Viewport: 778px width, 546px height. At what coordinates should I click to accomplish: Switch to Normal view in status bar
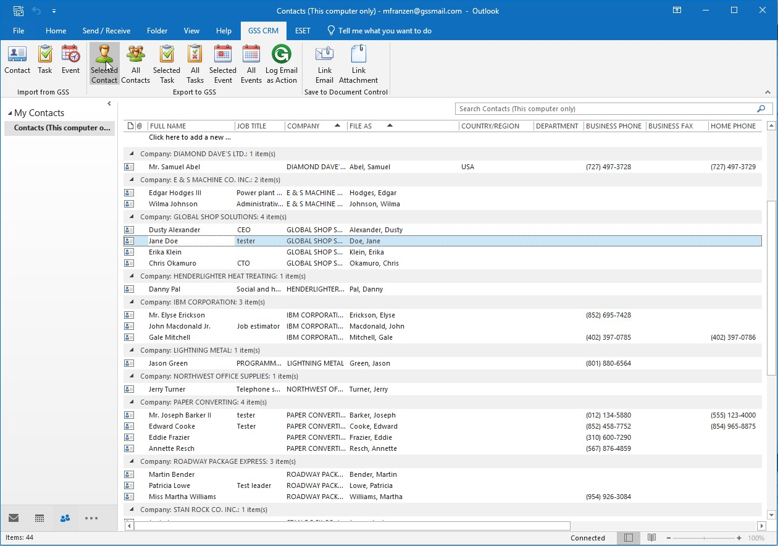point(629,538)
